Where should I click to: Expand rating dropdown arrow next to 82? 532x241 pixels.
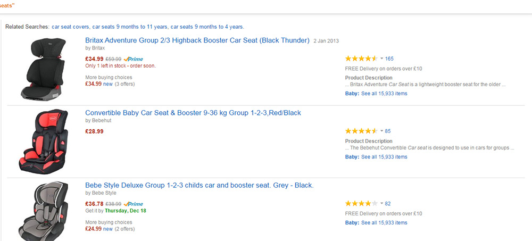(x=381, y=204)
